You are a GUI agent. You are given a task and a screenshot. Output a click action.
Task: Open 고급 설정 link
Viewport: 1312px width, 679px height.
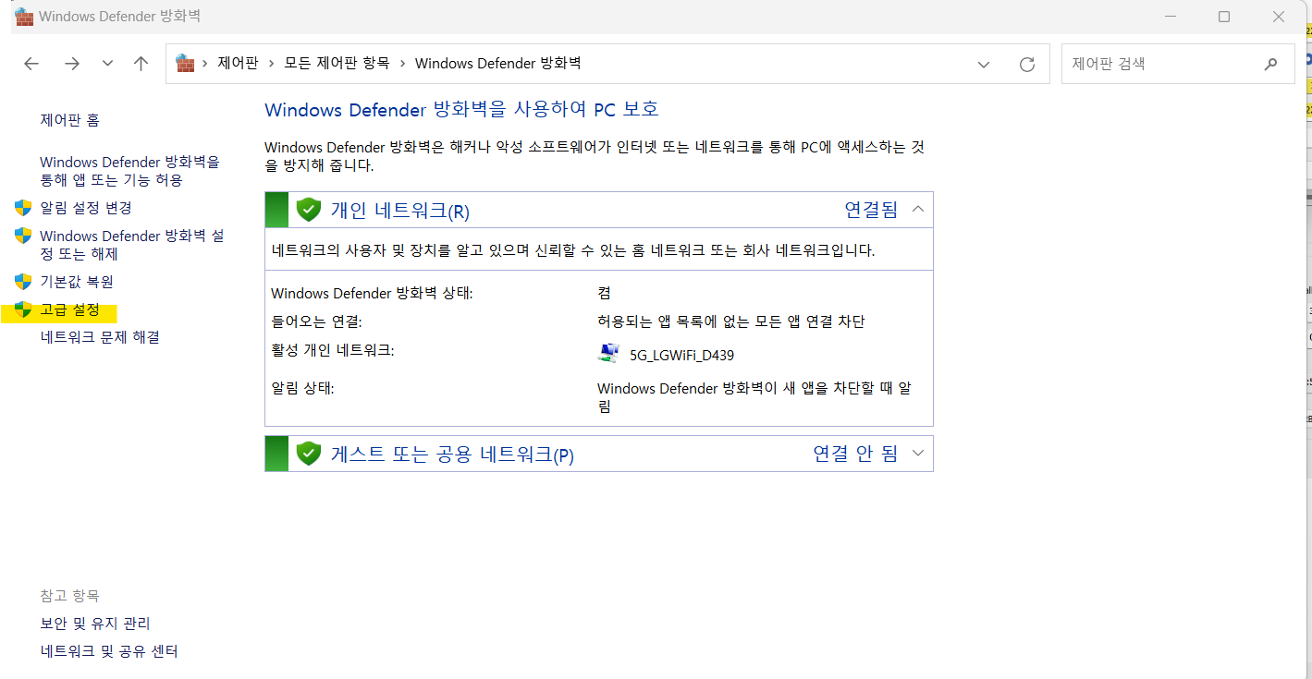69,309
